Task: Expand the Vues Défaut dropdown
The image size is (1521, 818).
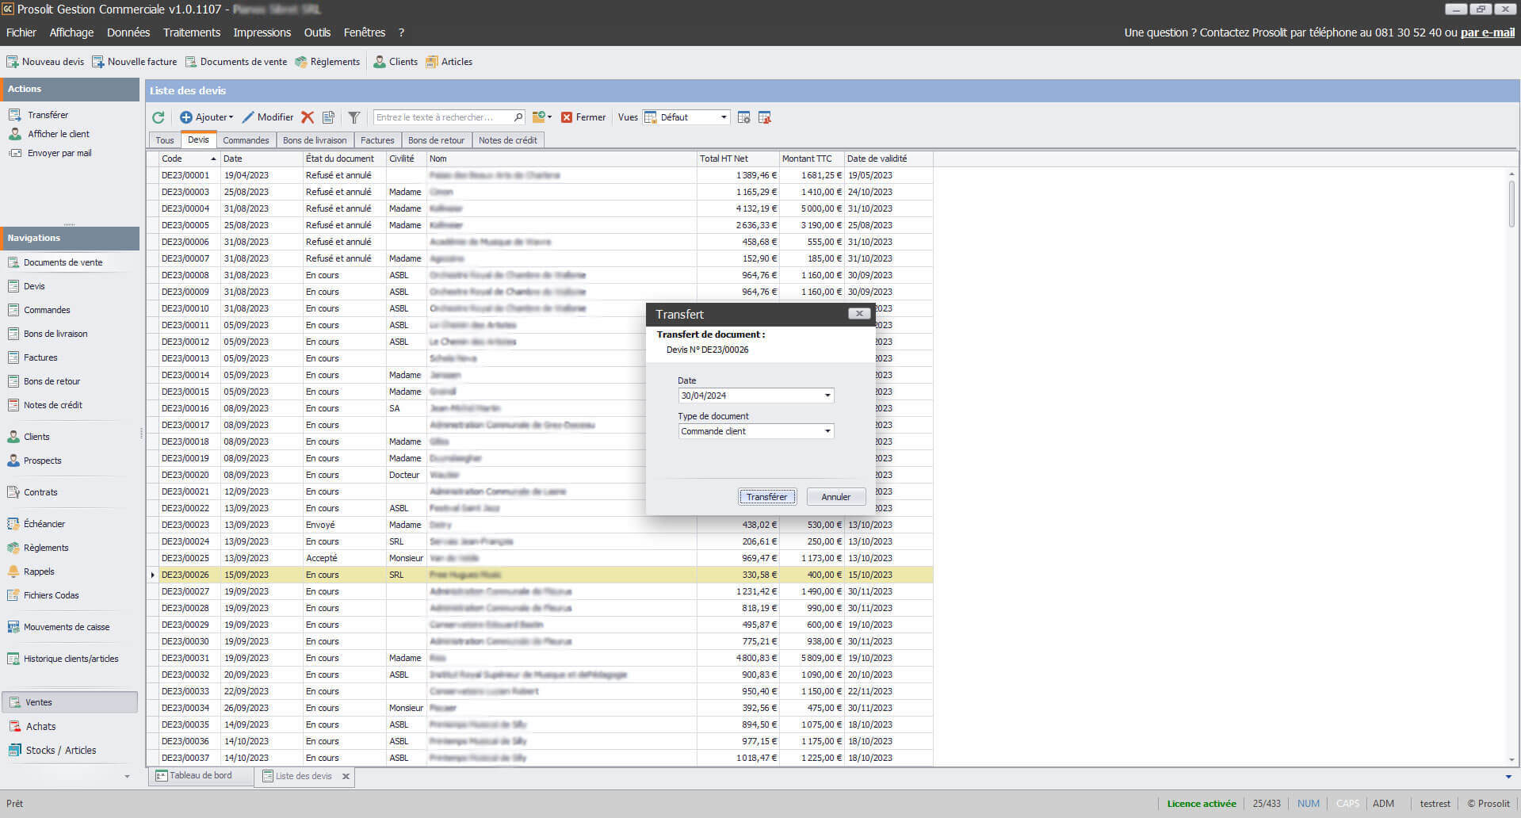Action: point(724,117)
